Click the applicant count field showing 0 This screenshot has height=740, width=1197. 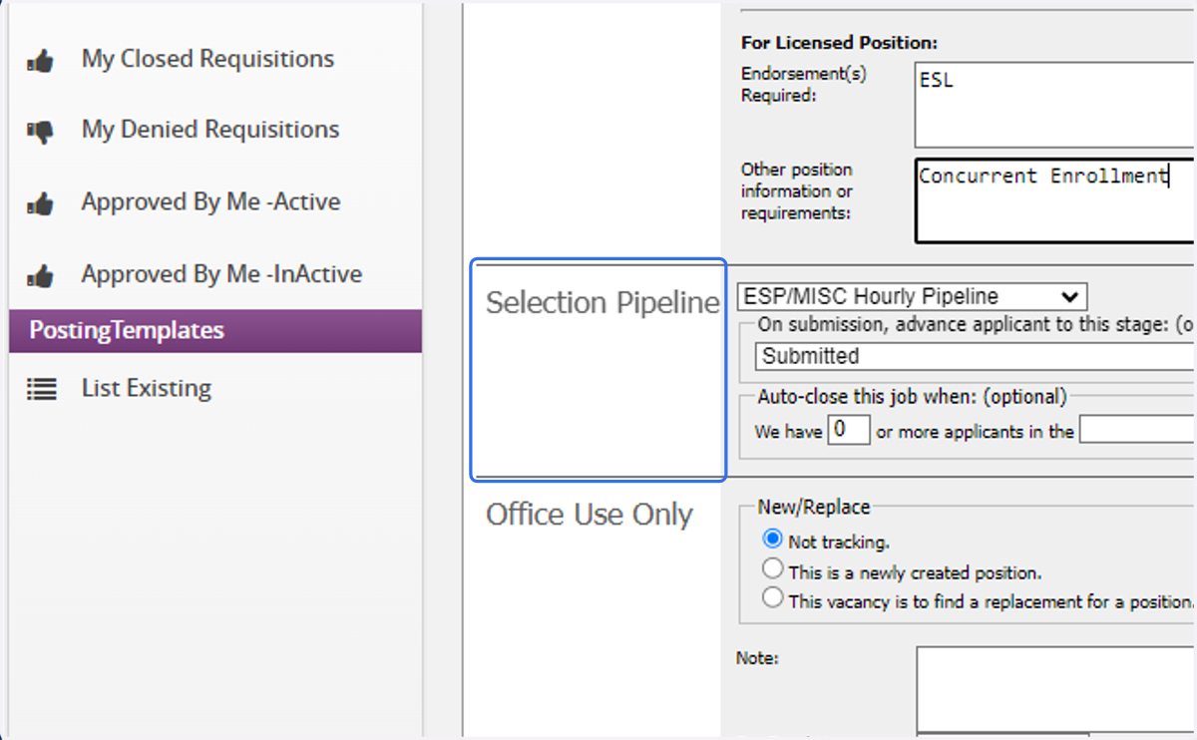(848, 431)
